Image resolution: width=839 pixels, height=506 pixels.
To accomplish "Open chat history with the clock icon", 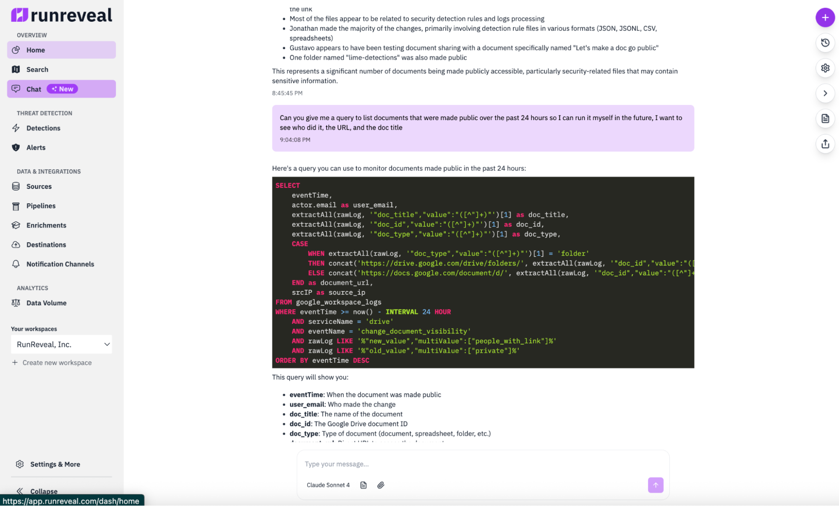I will pyautogui.click(x=825, y=43).
